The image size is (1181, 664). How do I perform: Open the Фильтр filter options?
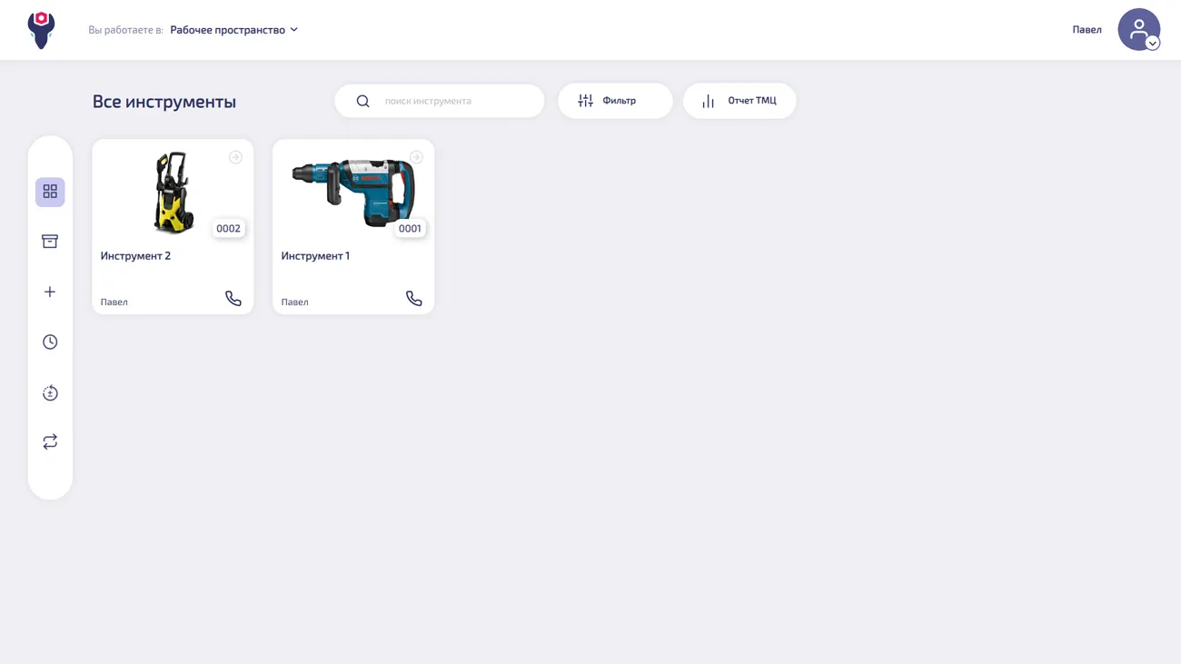coord(615,101)
